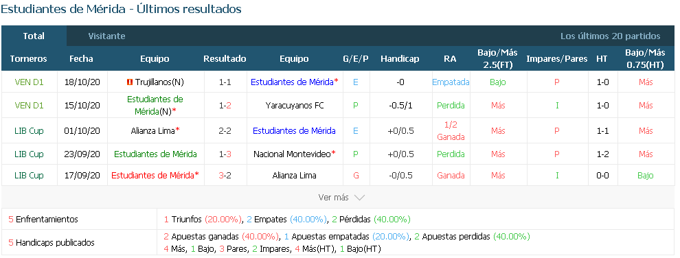This screenshot has height=258, width=680.
Task: Select the Total tab
Action: 34,36
